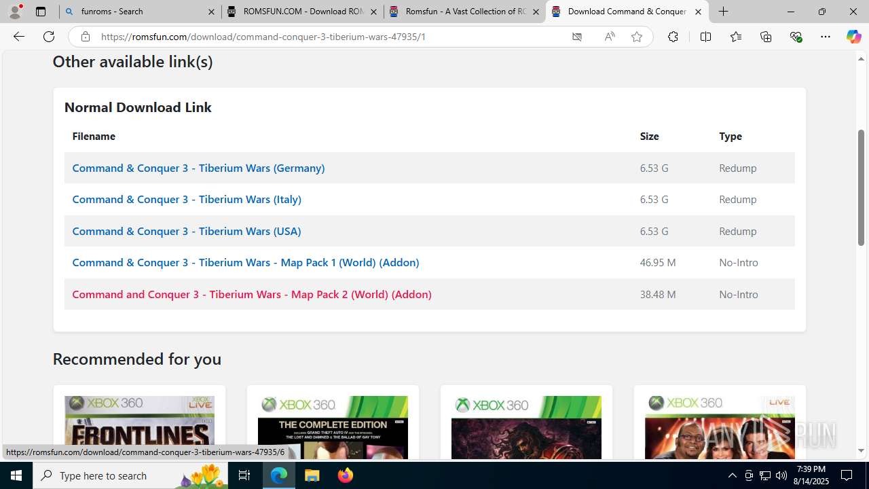Image resolution: width=869 pixels, height=489 pixels.
Task: Close the Romsfun Vast Collection tab
Action: tap(536, 12)
